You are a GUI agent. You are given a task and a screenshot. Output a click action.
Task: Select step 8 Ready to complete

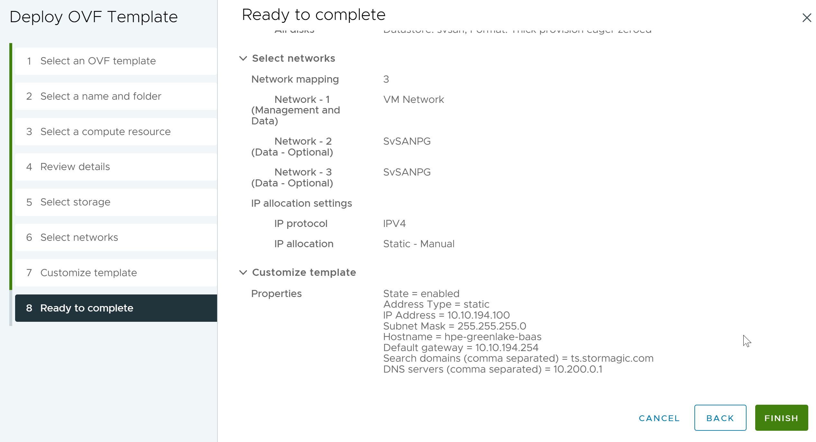(x=116, y=308)
